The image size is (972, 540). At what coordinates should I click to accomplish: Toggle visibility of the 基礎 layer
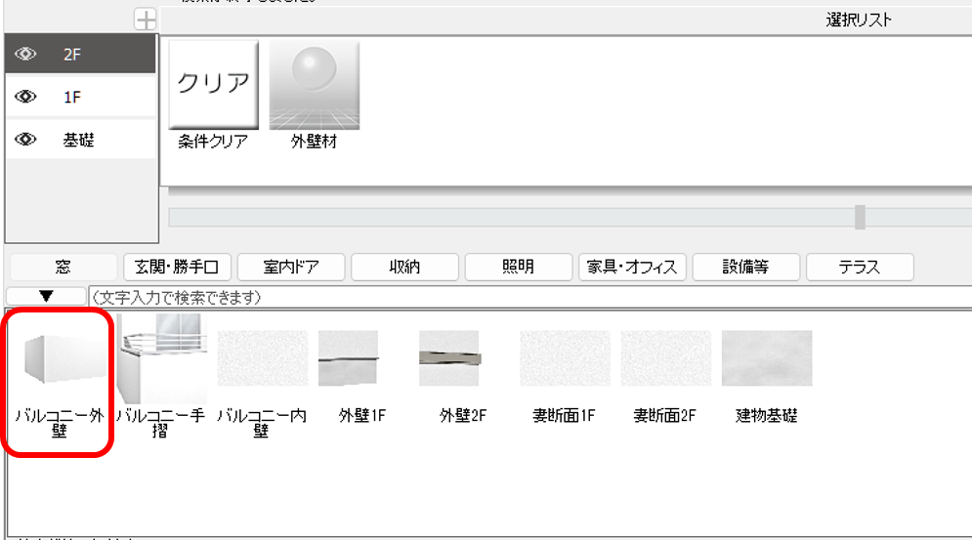[26, 140]
